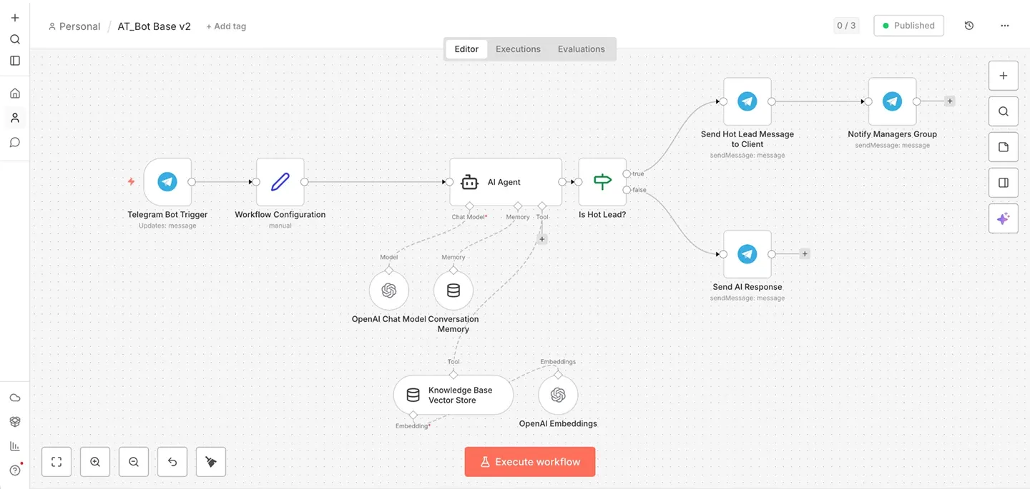This screenshot has height=489, width=1030.
Task: Click the Execute workflow button
Action: click(x=530, y=462)
